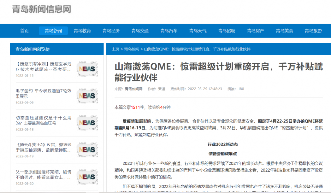
Task: Click the breadcrumb article title 山海激荡QME
Action: [x=197, y=49]
